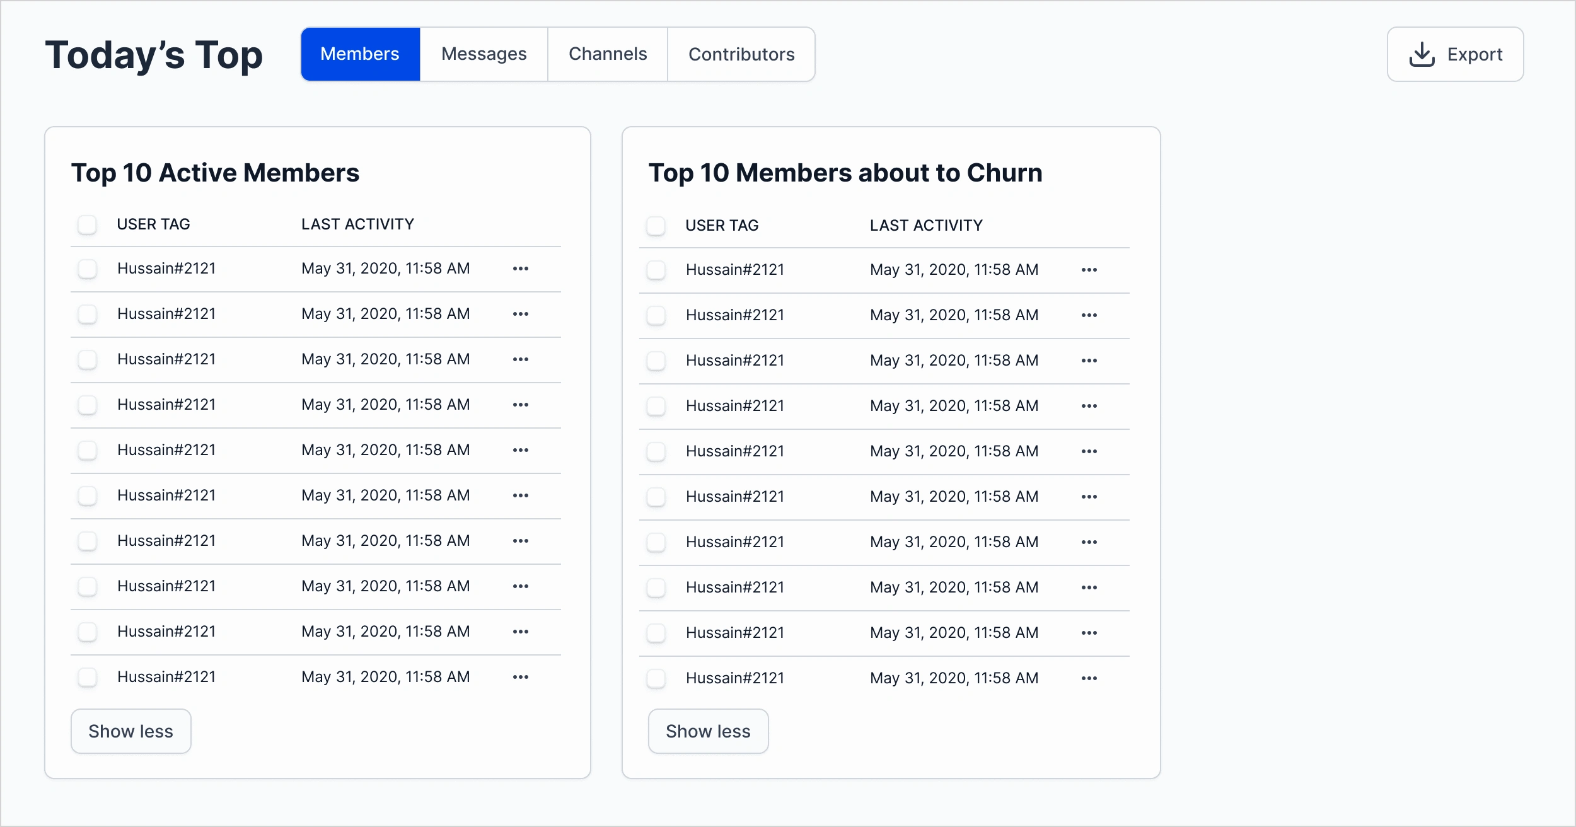Open ellipsis menu for eighth Churn table row
The image size is (1576, 827).
[1089, 587]
